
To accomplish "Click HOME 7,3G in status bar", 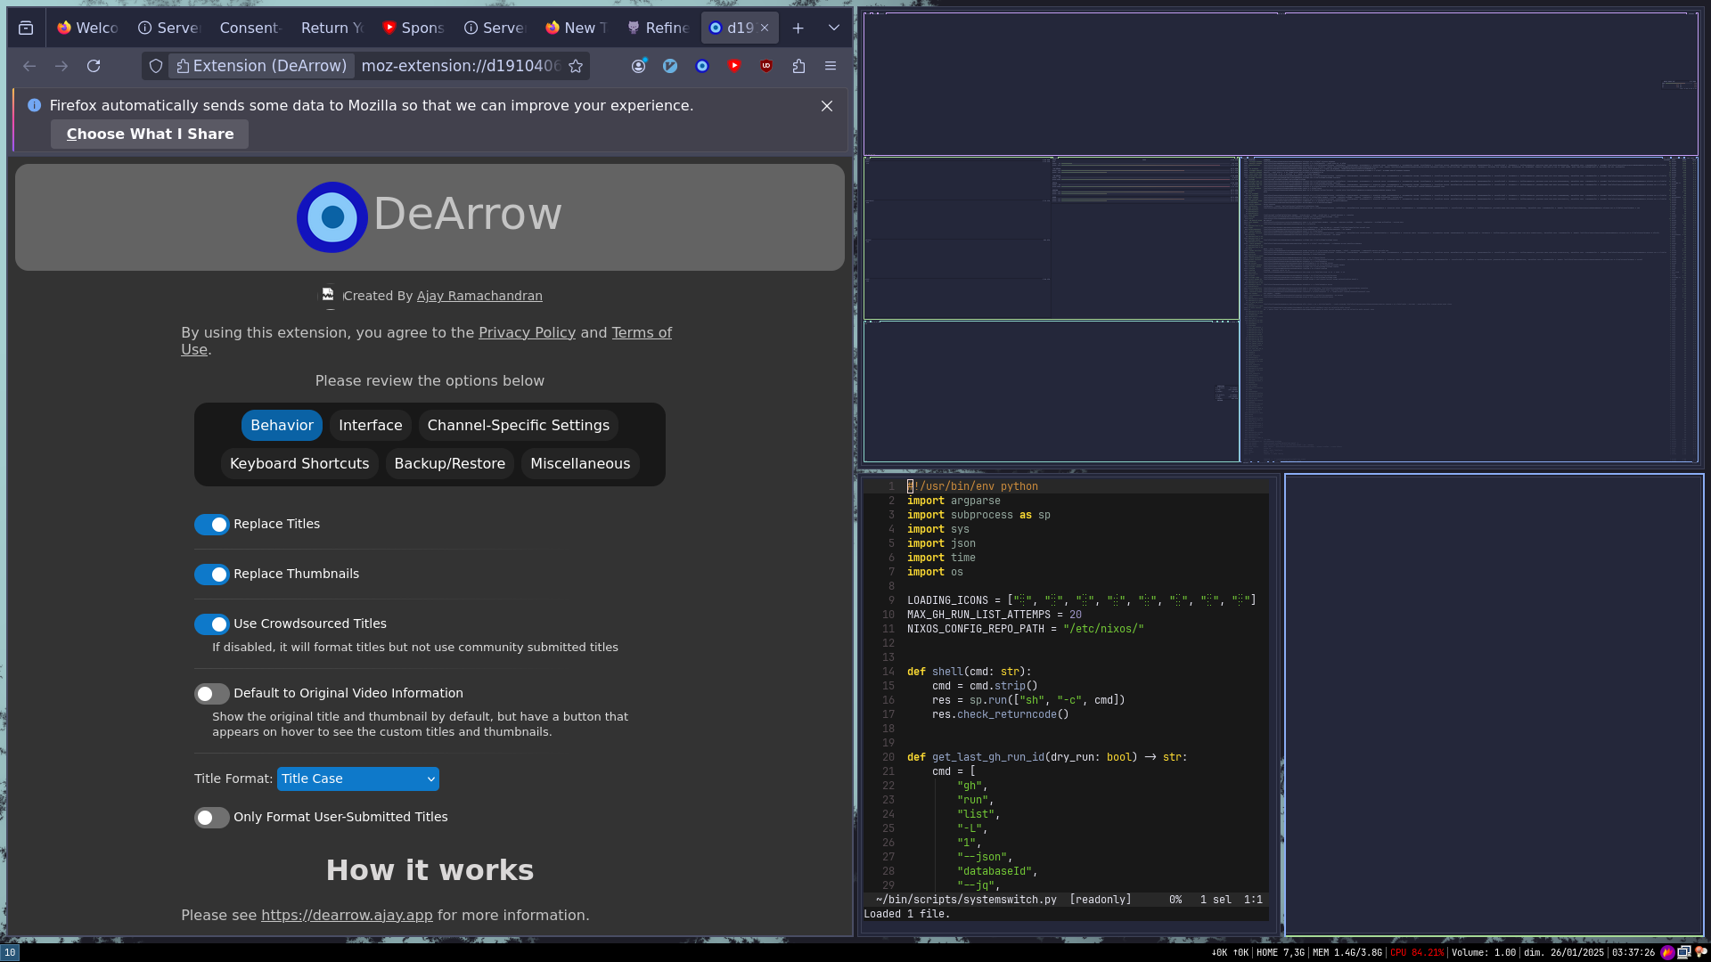I will click(x=1281, y=952).
